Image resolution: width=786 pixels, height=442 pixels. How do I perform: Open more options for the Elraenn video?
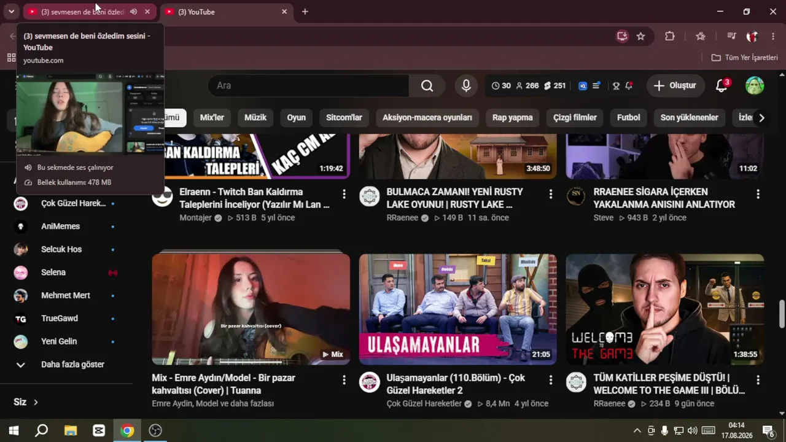344,194
